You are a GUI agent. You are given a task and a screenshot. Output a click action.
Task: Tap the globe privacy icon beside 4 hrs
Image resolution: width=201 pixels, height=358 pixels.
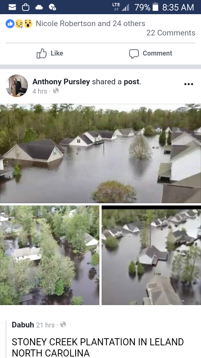(x=56, y=91)
